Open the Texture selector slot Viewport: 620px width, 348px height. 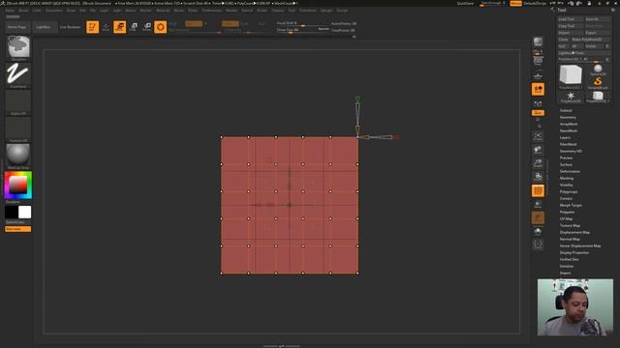click(18, 129)
